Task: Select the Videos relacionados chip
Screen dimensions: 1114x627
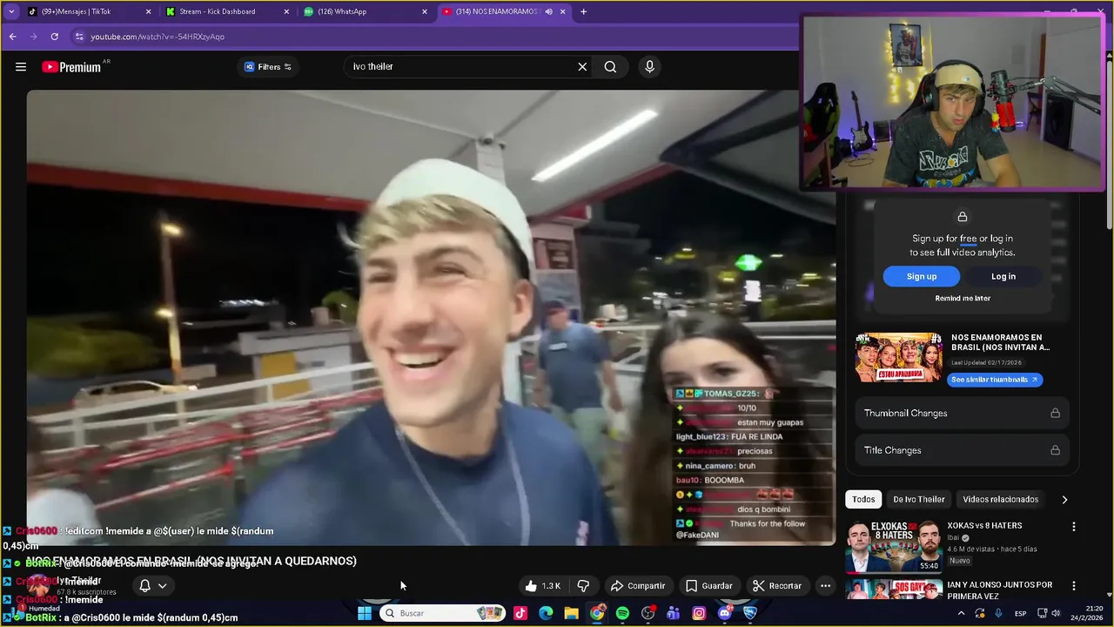Action: pos(1000,499)
